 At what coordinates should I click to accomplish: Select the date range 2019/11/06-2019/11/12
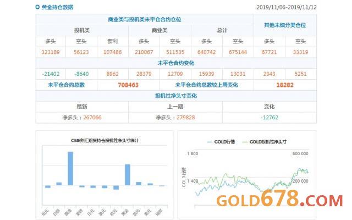point(286,7)
